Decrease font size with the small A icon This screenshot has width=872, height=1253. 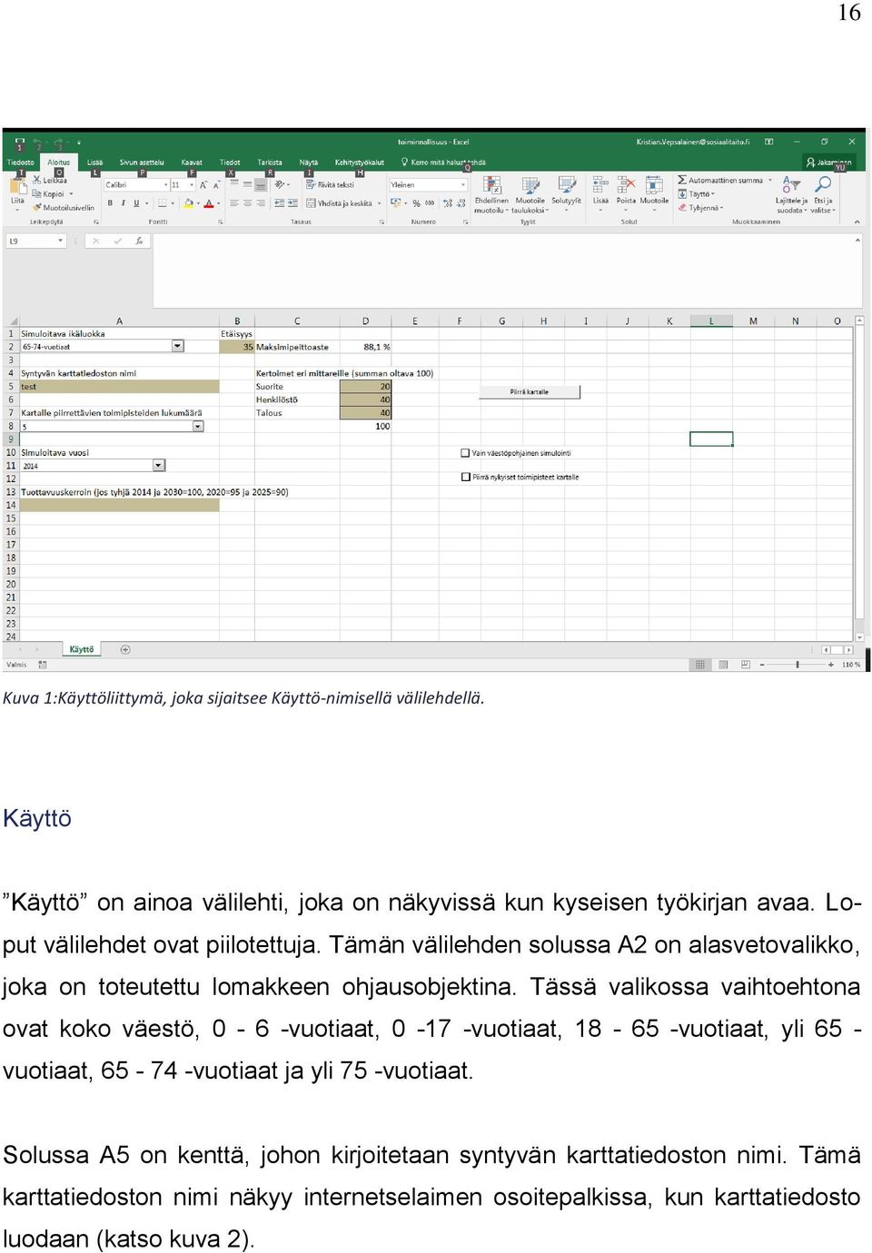click(x=216, y=184)
